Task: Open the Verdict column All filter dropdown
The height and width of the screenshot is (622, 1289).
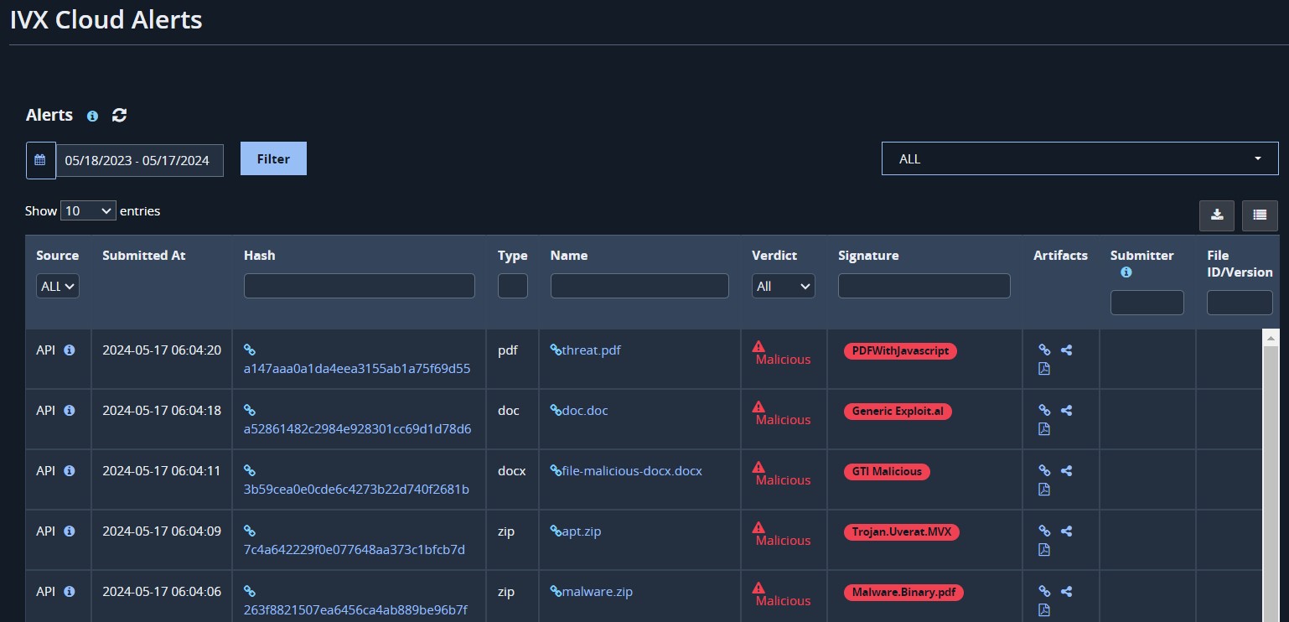Action: coord(783,286)
